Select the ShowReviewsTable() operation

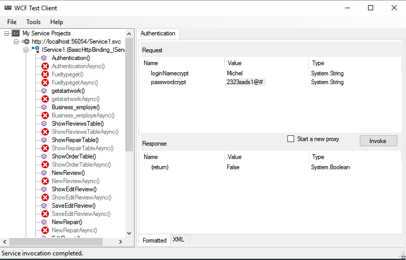coord(78,124)
